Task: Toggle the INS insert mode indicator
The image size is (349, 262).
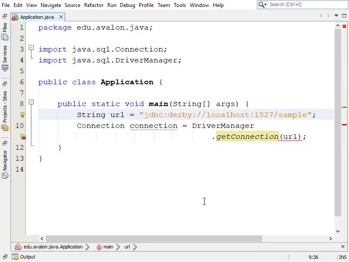Action: (342, 257)
